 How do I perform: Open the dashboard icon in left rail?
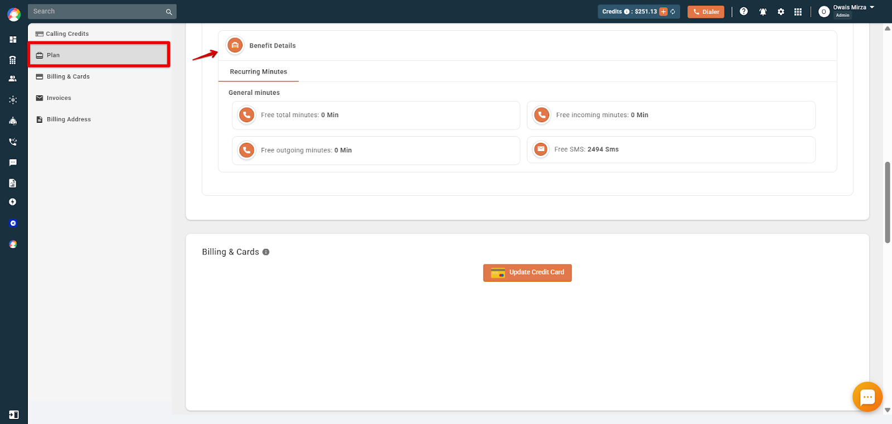coord(13,40)
